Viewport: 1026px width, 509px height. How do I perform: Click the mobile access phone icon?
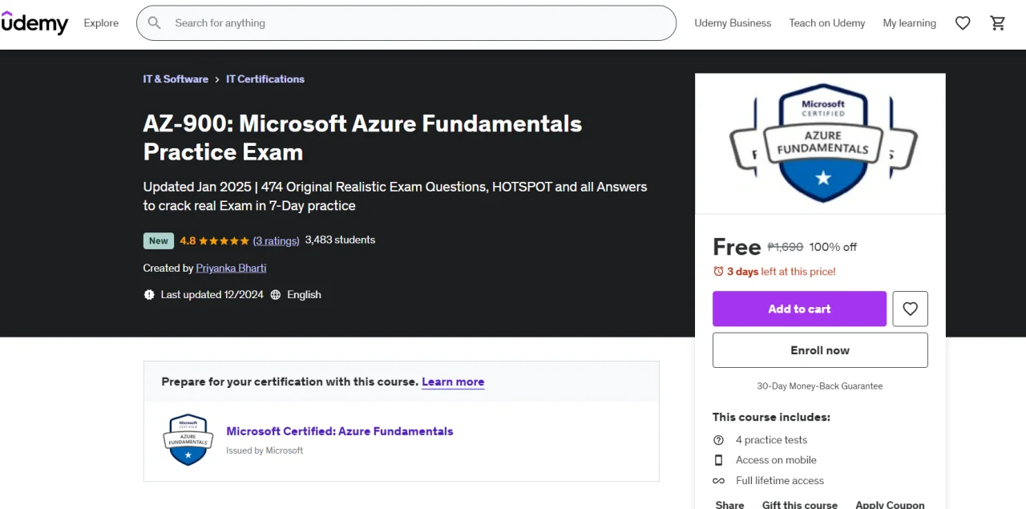(718, 460)
